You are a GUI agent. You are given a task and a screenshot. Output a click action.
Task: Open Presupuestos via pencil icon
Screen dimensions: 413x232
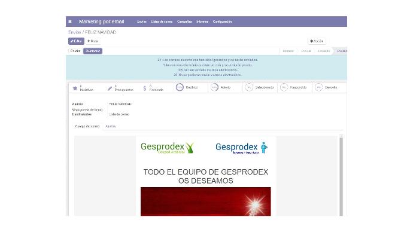[110, 88]
